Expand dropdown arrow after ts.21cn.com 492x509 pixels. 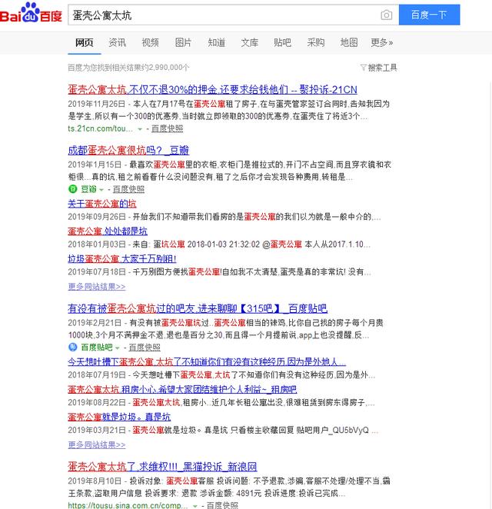tap(140, 129)
